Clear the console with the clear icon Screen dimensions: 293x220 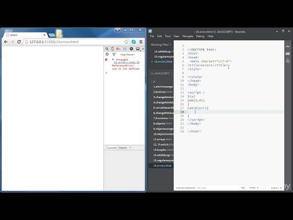coord(107,54)
